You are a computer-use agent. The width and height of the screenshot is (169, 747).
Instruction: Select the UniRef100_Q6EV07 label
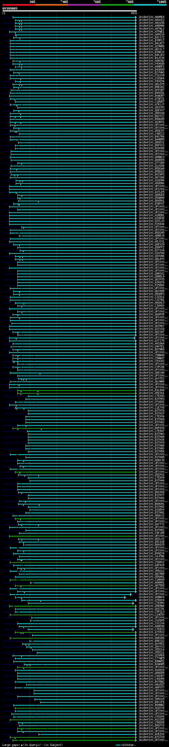(152, 110)
